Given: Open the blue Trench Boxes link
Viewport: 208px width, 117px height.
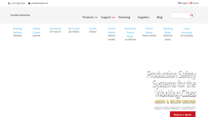Looking at the screenshot, I should pos(149,30).
